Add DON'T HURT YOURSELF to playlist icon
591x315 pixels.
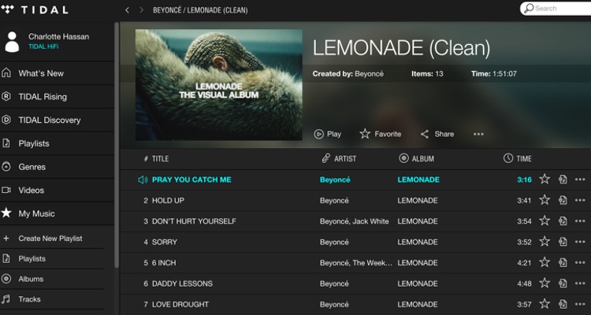[x=563, y=221]
